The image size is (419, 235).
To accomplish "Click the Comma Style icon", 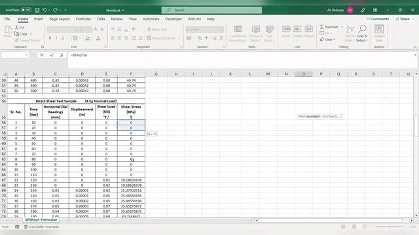I will (x=206, y=38).
